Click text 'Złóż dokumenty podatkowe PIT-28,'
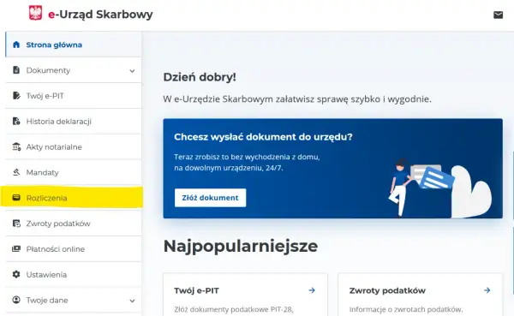 coord(234,309)
